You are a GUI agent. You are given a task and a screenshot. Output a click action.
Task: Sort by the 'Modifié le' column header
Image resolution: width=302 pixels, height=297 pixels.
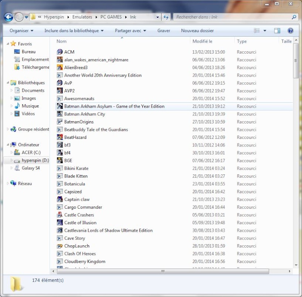pos(202,41)
